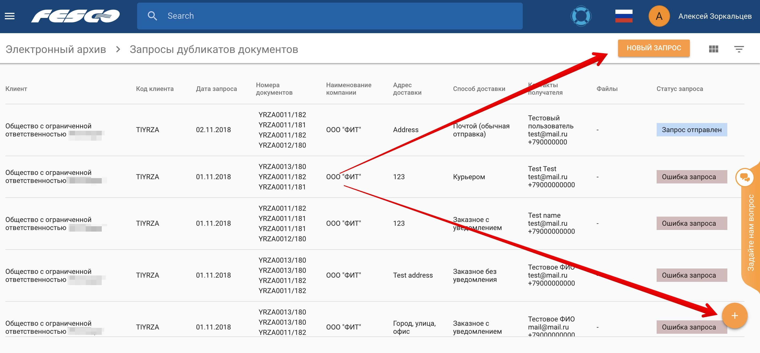The image size is (760, 353).
Task: Open the hamburger navigation menu
Action: click(9, 16)
